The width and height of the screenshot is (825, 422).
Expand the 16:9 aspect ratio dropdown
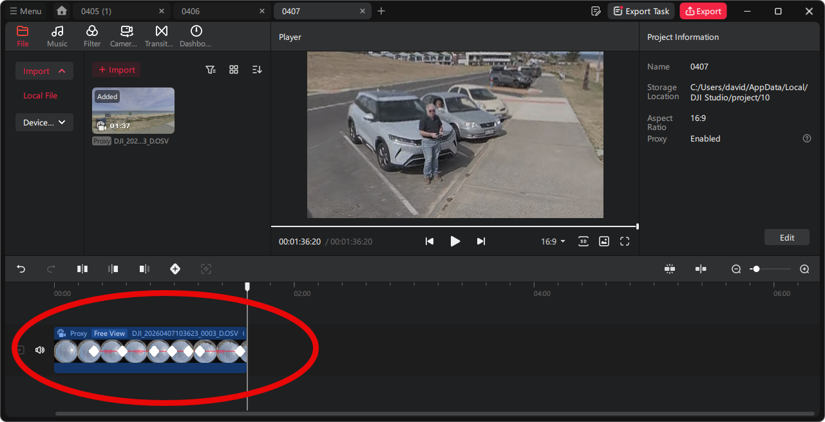(x=553, y=241)
